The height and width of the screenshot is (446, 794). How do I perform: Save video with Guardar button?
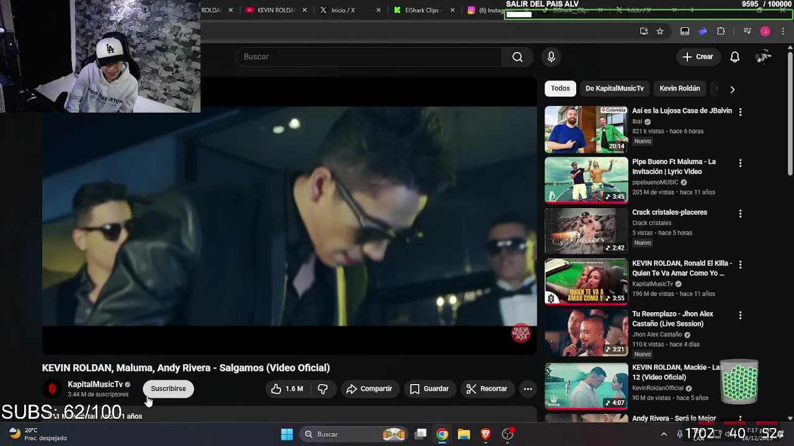[x=429, y=389]
